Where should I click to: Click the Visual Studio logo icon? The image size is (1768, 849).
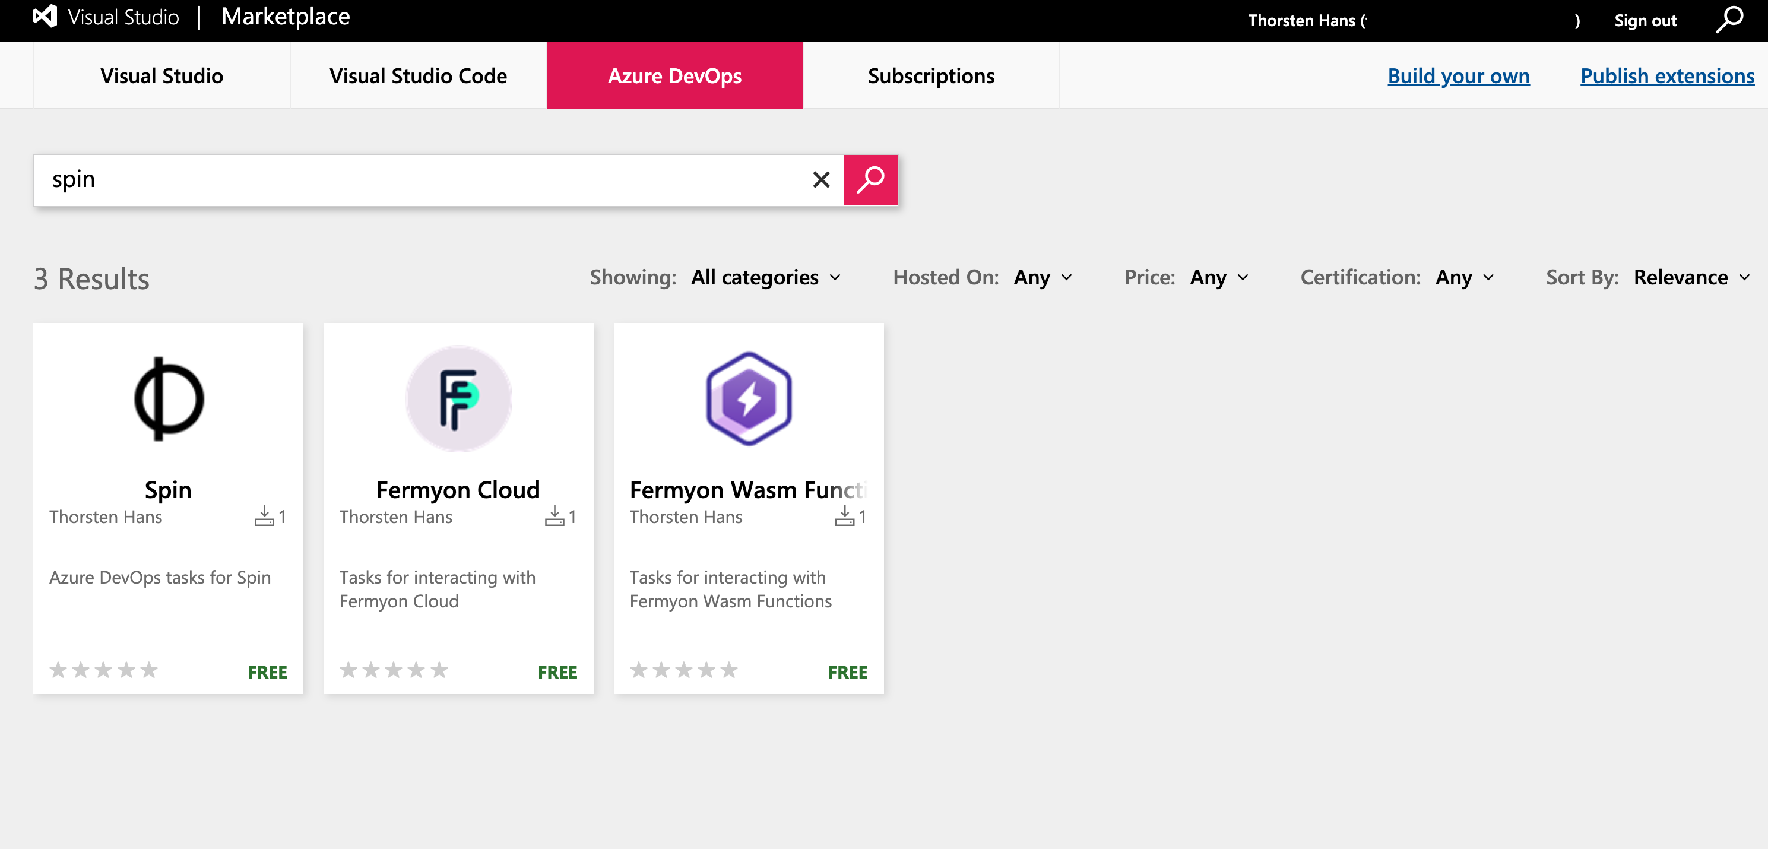click(x=45, y=17)
